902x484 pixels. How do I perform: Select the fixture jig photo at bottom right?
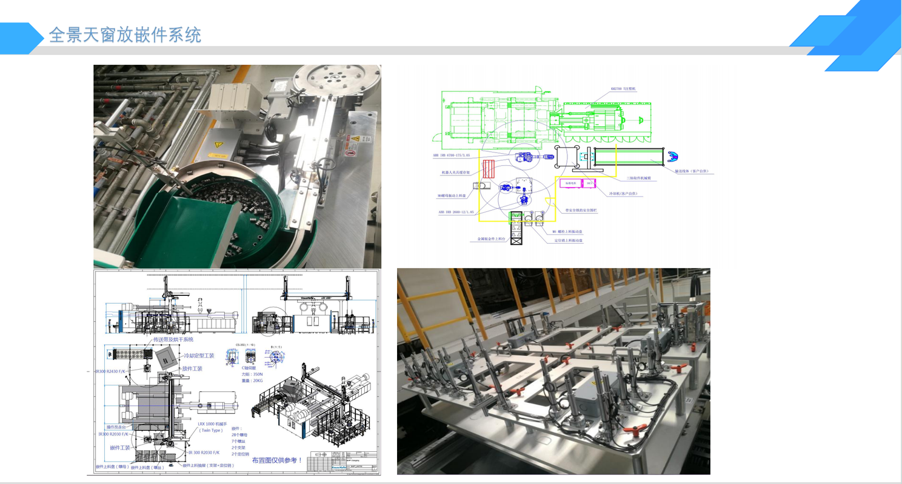tap(553, 371)
